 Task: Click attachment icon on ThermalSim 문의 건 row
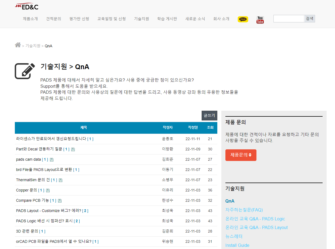[x=60, y=180]
